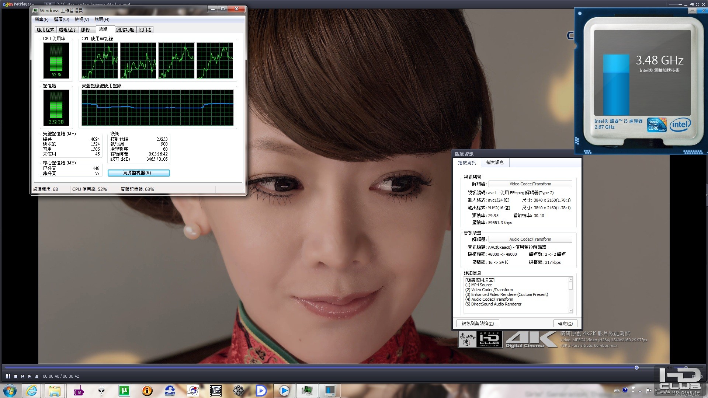Click the eject/open file icon

tap(37, 376)
